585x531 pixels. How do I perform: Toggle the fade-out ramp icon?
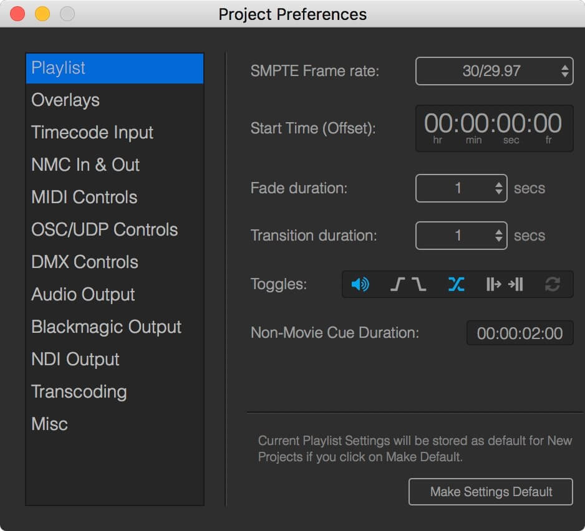419,285
